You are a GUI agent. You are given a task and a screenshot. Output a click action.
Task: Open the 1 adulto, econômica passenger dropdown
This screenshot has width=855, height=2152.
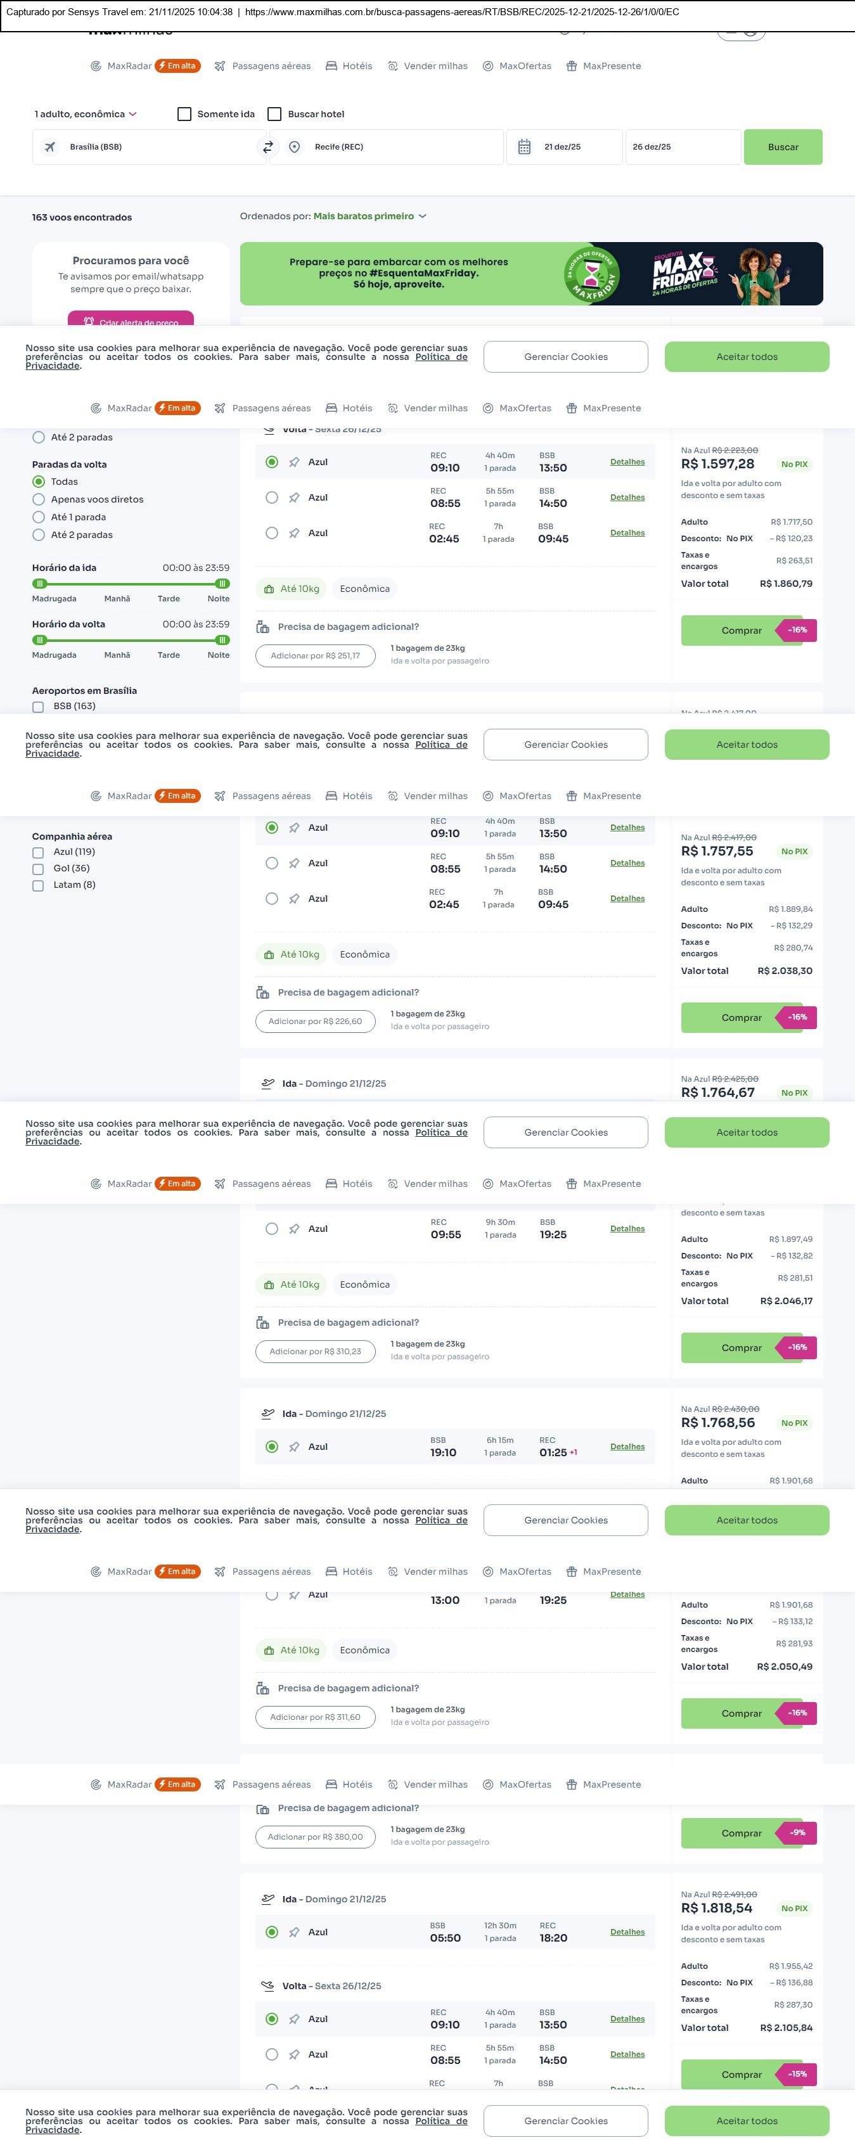[x=86, y=115]
